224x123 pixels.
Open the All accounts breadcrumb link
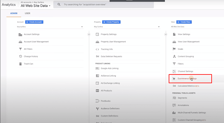pos(26,2)
